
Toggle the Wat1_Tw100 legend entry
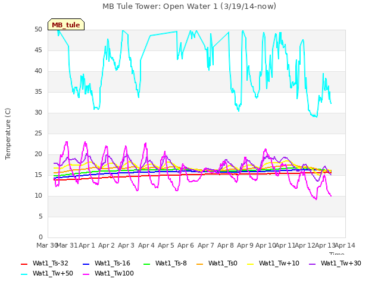click(x=108, y=273)
